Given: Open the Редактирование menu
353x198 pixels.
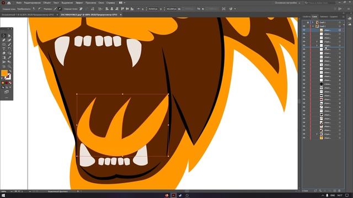Looking at the screenshot, I should coord(32,3).
